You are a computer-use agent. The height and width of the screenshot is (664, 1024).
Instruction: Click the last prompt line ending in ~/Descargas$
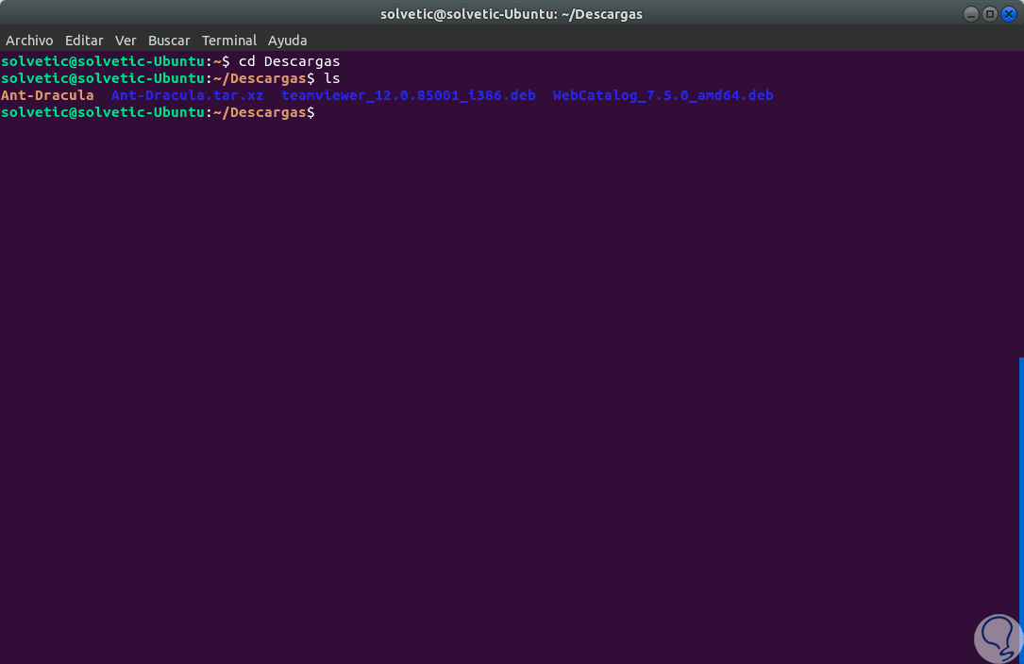click(158, 112)
